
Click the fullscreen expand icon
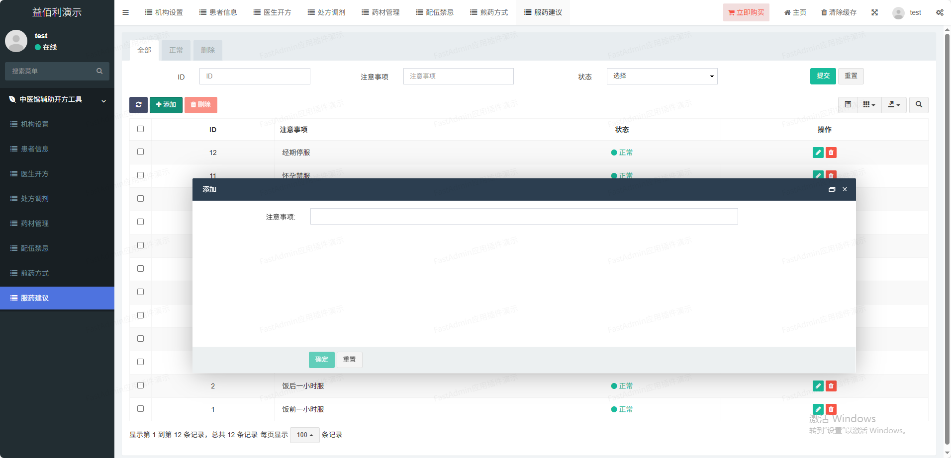tap(874, 12)
